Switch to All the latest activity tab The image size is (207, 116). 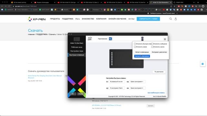21,2
